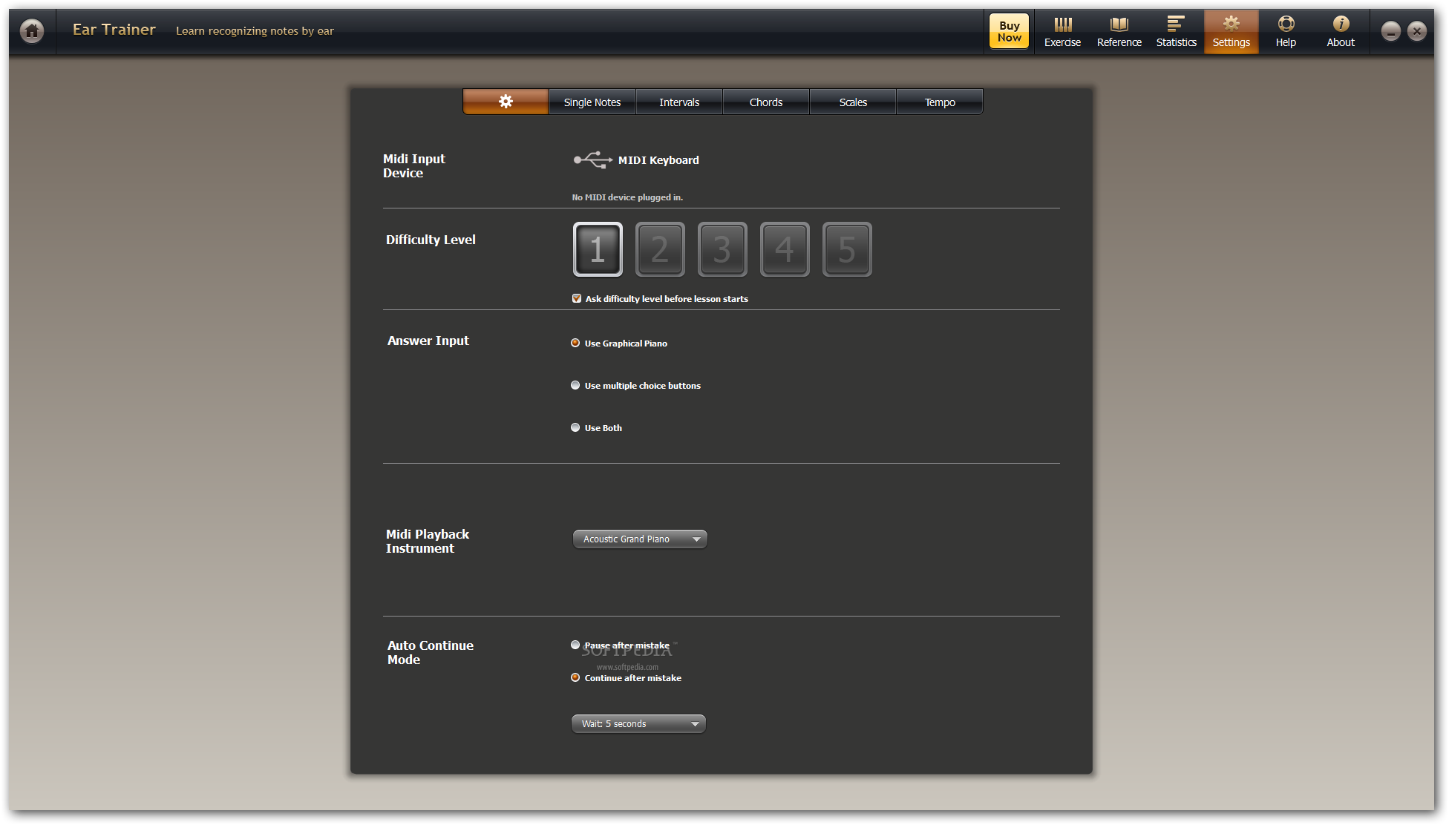1449x825 pixels.
Task: Select difficulty level 3
Action: coord(722,249)
